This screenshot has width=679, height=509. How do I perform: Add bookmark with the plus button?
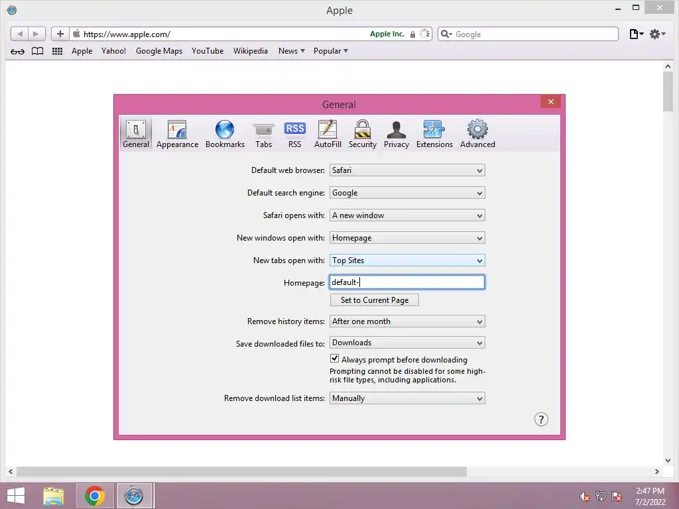pyautogui.click(x=60, y=34)
